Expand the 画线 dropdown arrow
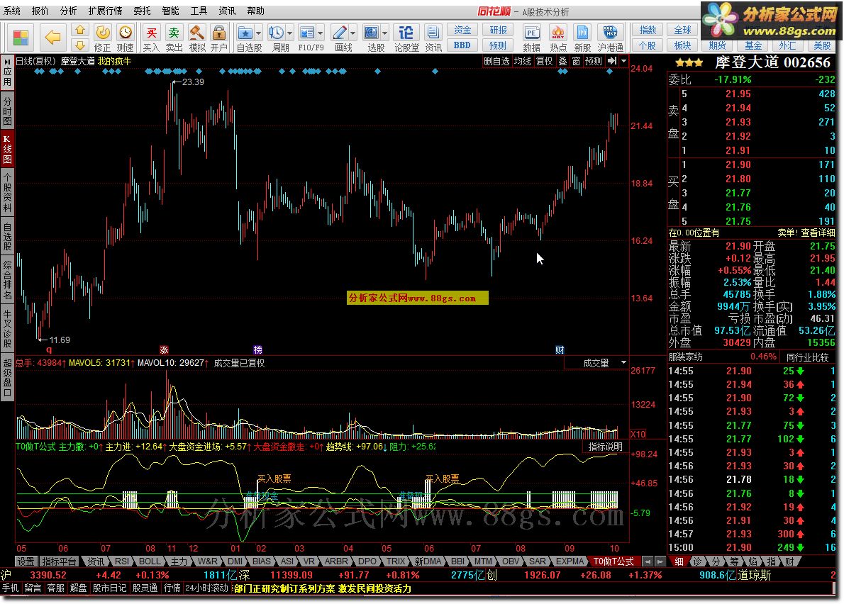Image resolution: width=844 pixels, height=604 pixels. coord(353,33)
